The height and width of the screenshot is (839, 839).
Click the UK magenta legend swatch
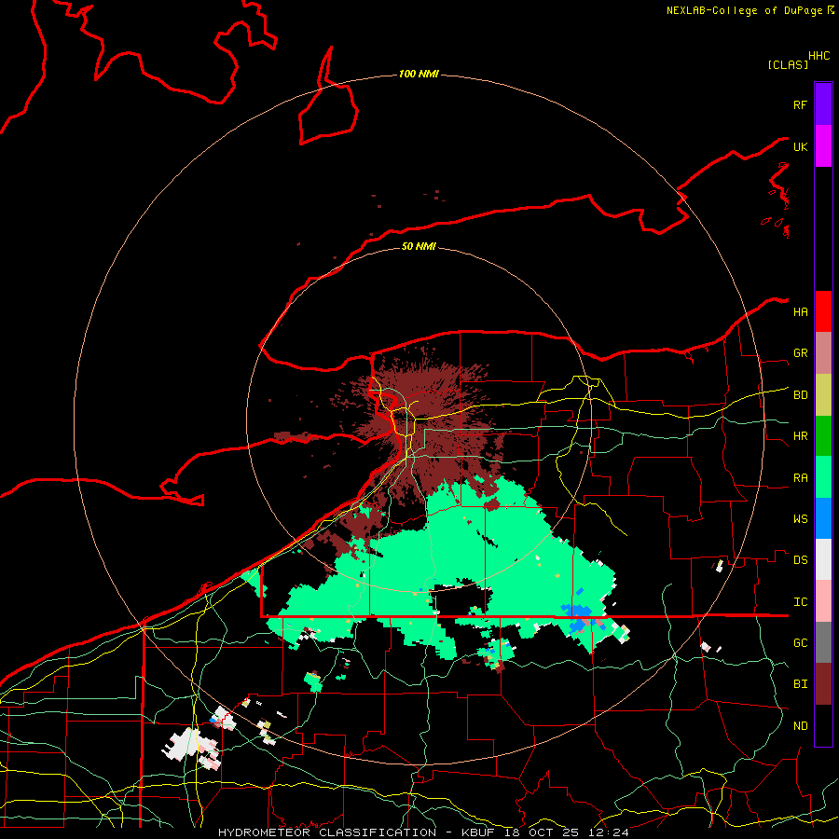[823, 146]
